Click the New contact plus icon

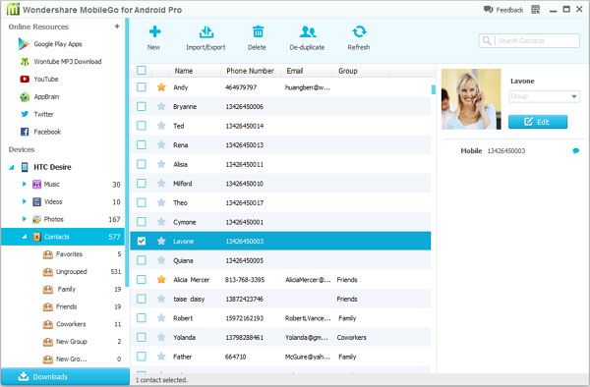pyautogui.click(x=154, y=32)
